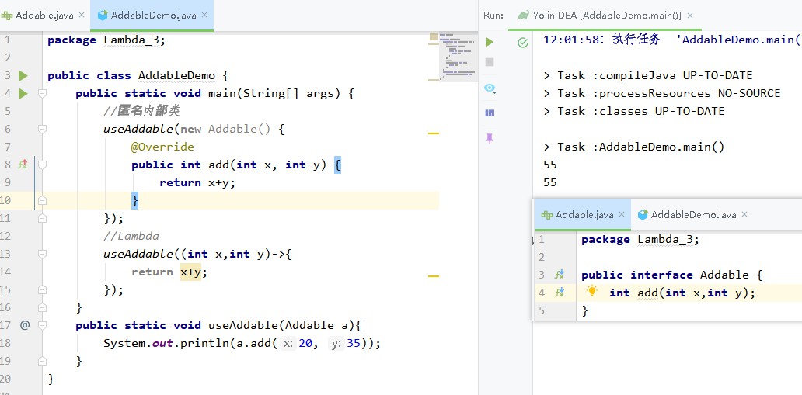This screenshot has height=395, width=802.
Task: Click the second 55 output value
Action: pos(550,182)
